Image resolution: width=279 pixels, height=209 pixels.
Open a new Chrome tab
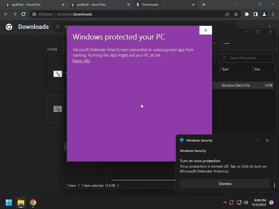click(x=204, y=5)
